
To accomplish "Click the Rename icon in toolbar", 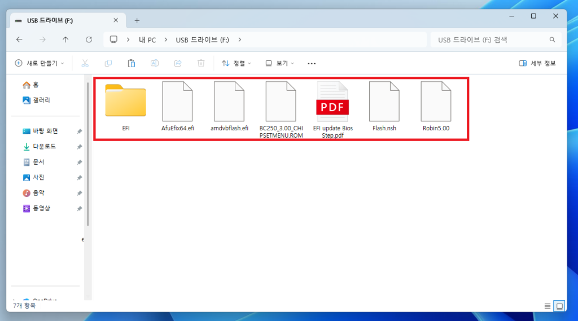I will (155, 63).
